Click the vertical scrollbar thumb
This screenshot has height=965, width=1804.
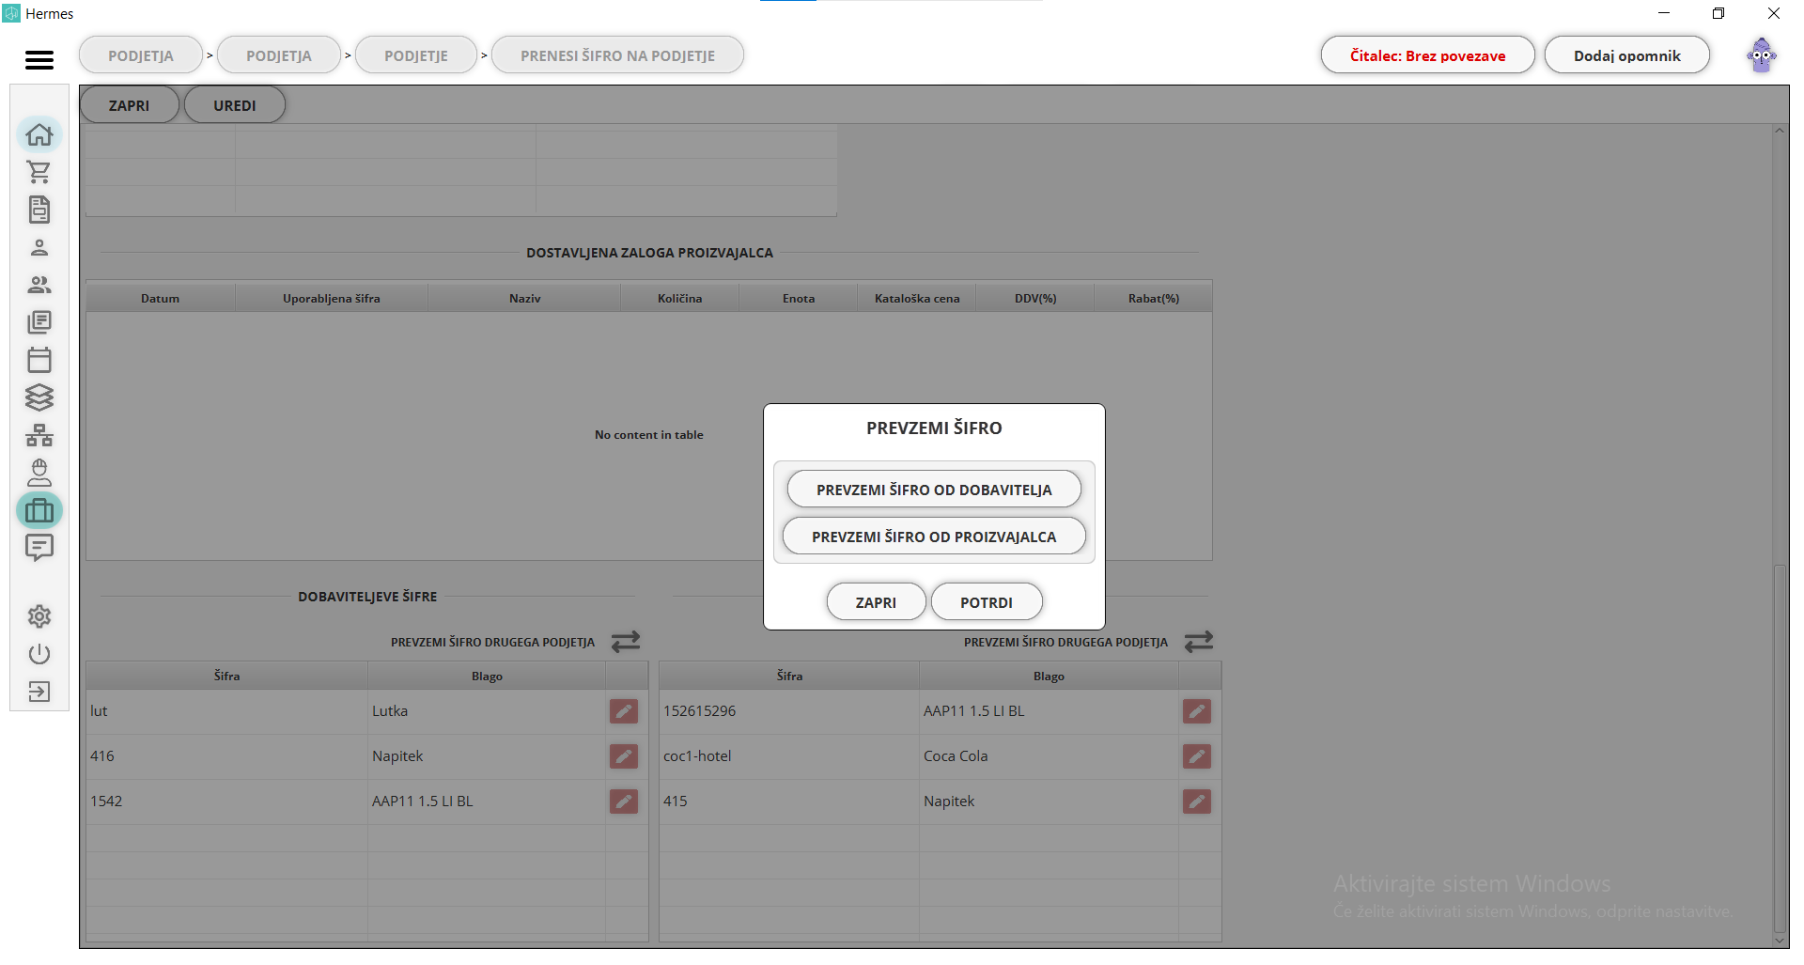point(1780,747)
